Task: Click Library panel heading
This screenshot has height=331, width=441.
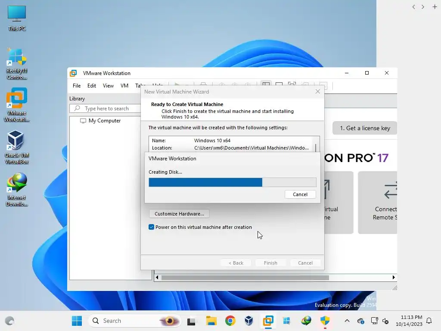Action: point(77,99)
